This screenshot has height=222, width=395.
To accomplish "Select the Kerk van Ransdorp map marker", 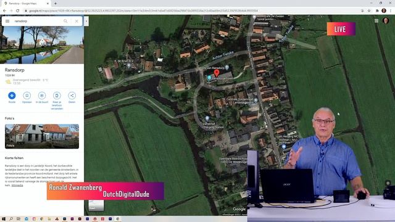I will point(227,67).
